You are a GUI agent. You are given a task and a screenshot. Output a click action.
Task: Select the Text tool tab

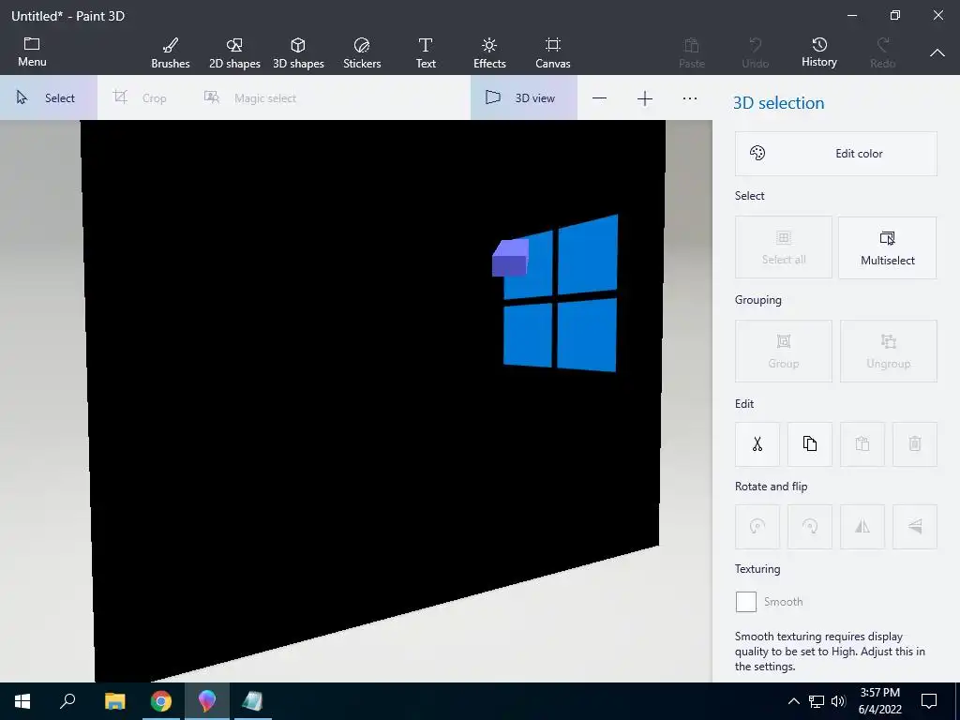pos(426,52)
